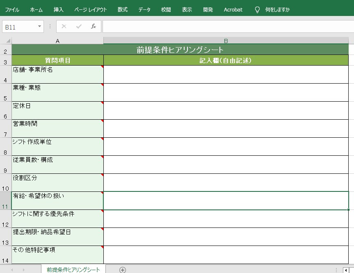Click the previous sheet navigation arrow
354x273 pixels.
12,270
